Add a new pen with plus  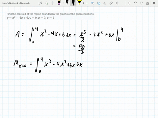87,3
